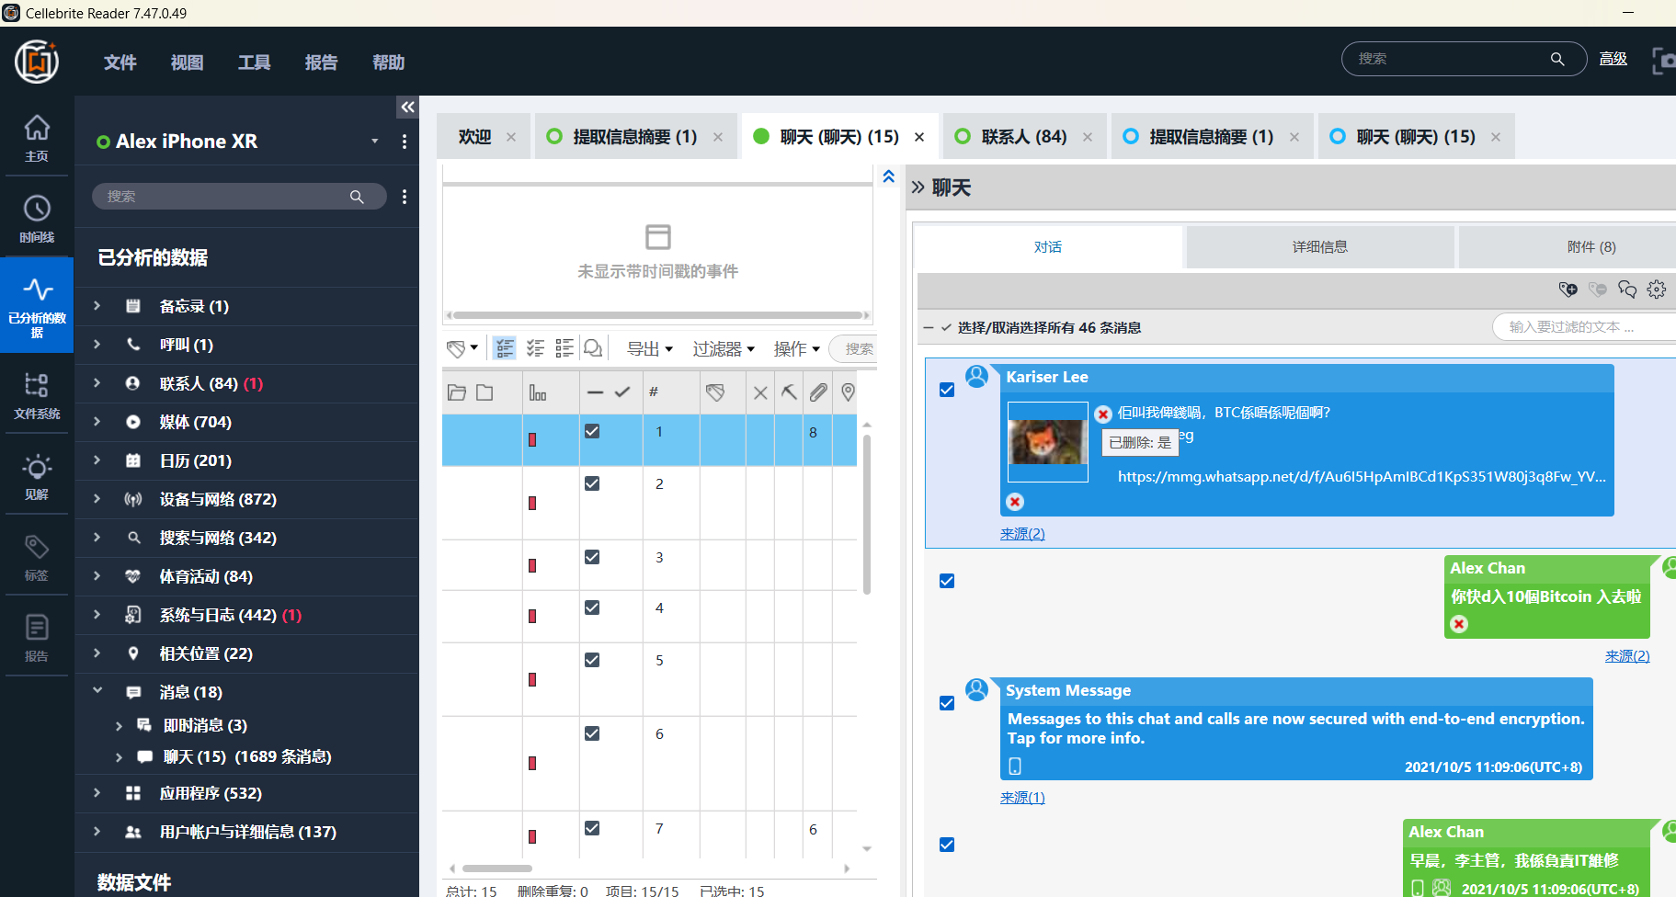This screenshot has height=897, width=1676.
Task: Uncheck the checkbox for chat row 2
Action: tap(592, 483)
